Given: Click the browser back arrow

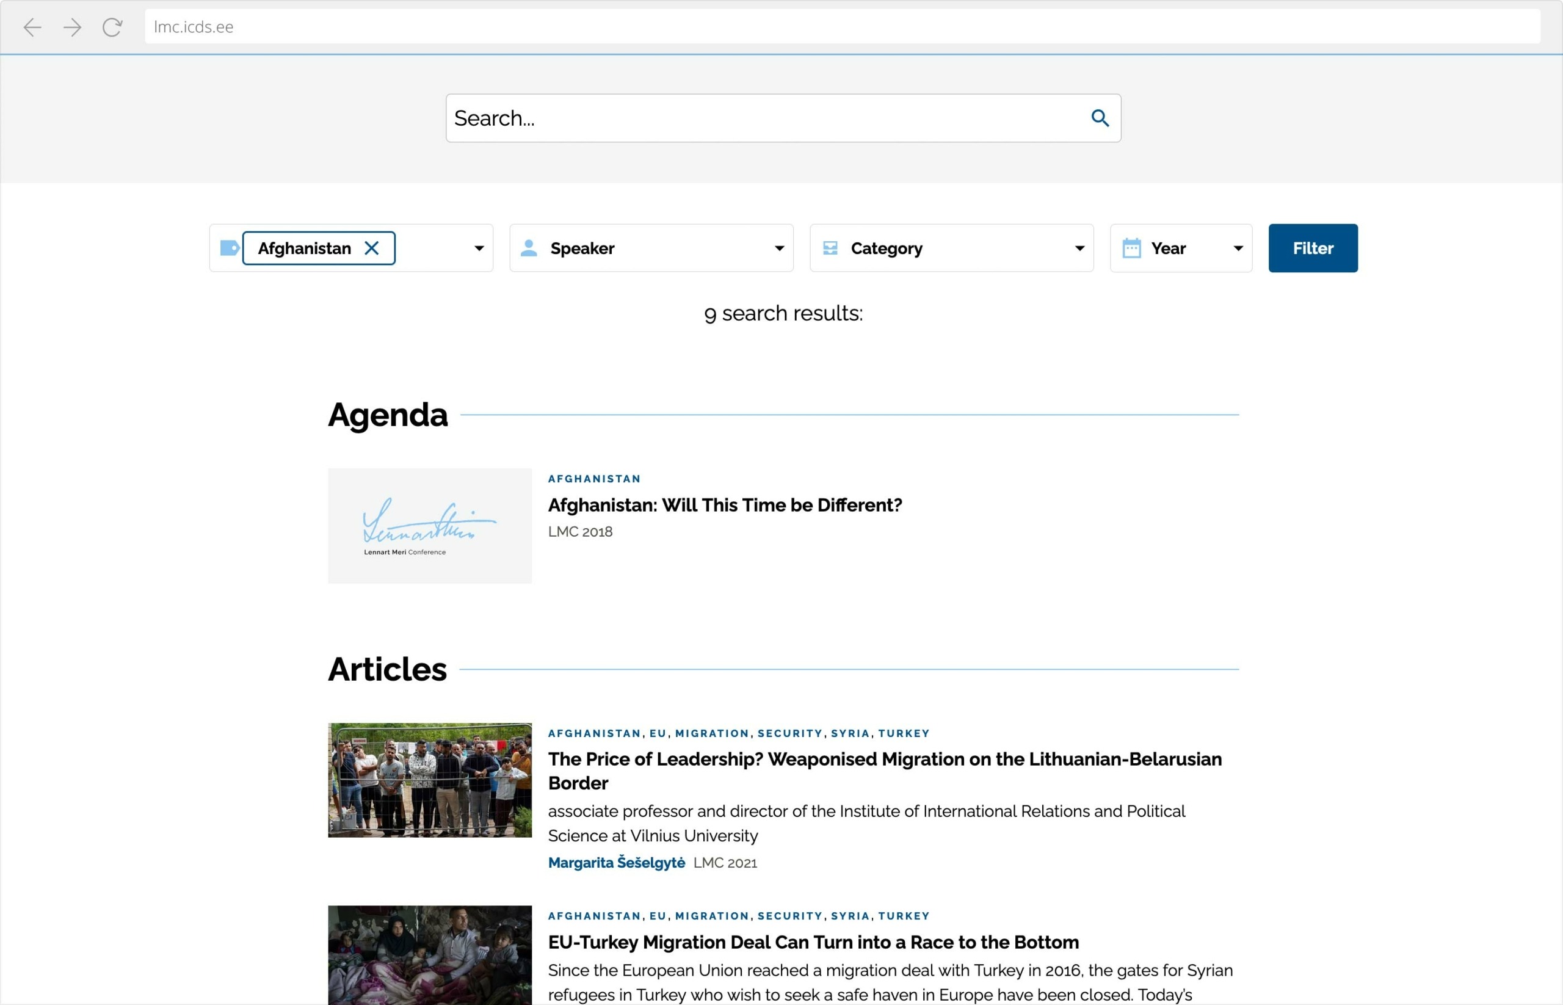Looking at the screenshot, I should point(32,27).
